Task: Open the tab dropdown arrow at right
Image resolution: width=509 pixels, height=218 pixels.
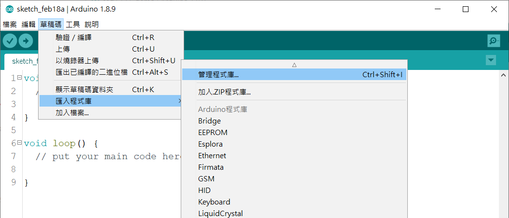Action: pyautogui.click(x=491, y=60)
